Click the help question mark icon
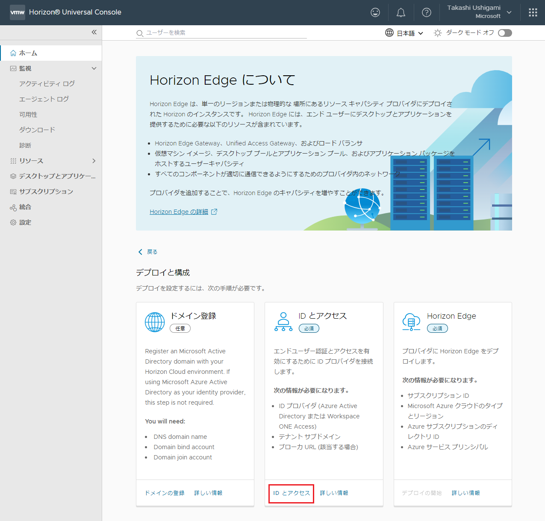This screenshot has height=521, width=545. pos(426,12)
